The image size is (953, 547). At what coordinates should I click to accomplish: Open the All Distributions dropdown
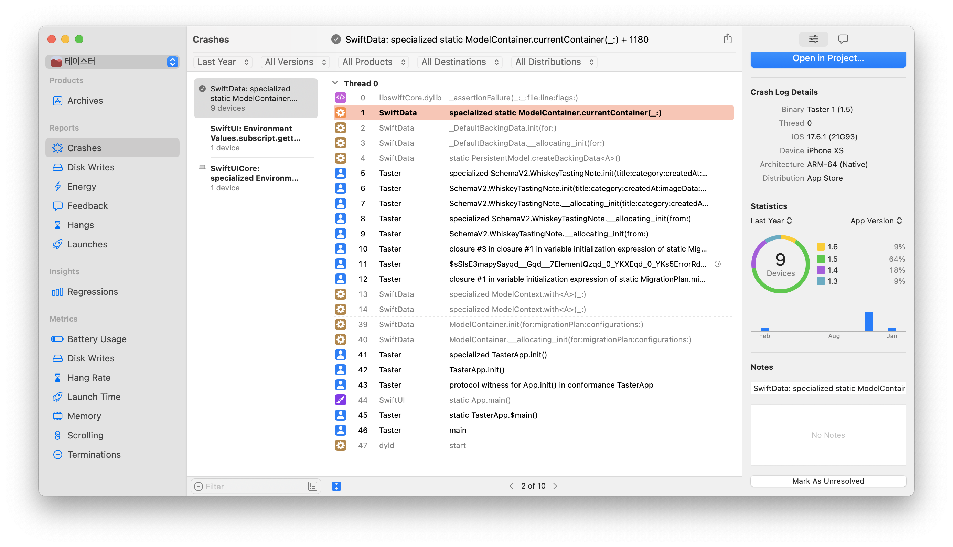coord(554,62)
